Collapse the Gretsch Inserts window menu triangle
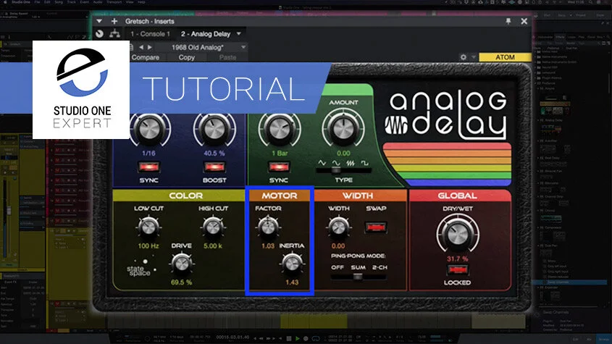Viewport: 612px width, 344px height. (99, 21)
